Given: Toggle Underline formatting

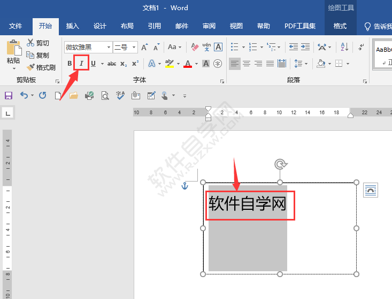Looking at the screenshot, I should click(93, 64).
